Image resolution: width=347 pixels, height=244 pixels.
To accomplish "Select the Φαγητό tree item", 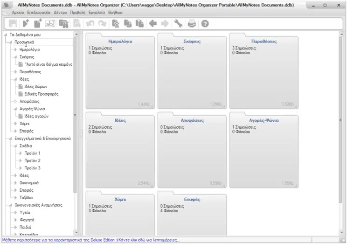I will click(x=27, y=220).
